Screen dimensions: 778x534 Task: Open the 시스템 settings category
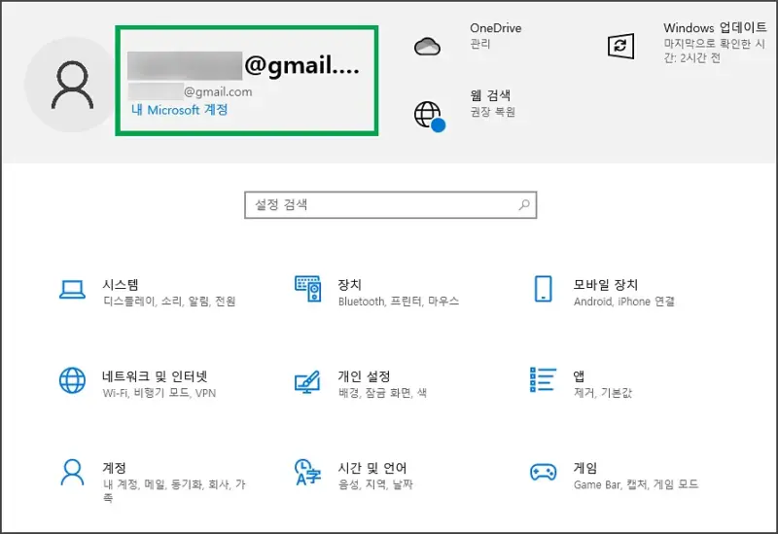(148, 293)
